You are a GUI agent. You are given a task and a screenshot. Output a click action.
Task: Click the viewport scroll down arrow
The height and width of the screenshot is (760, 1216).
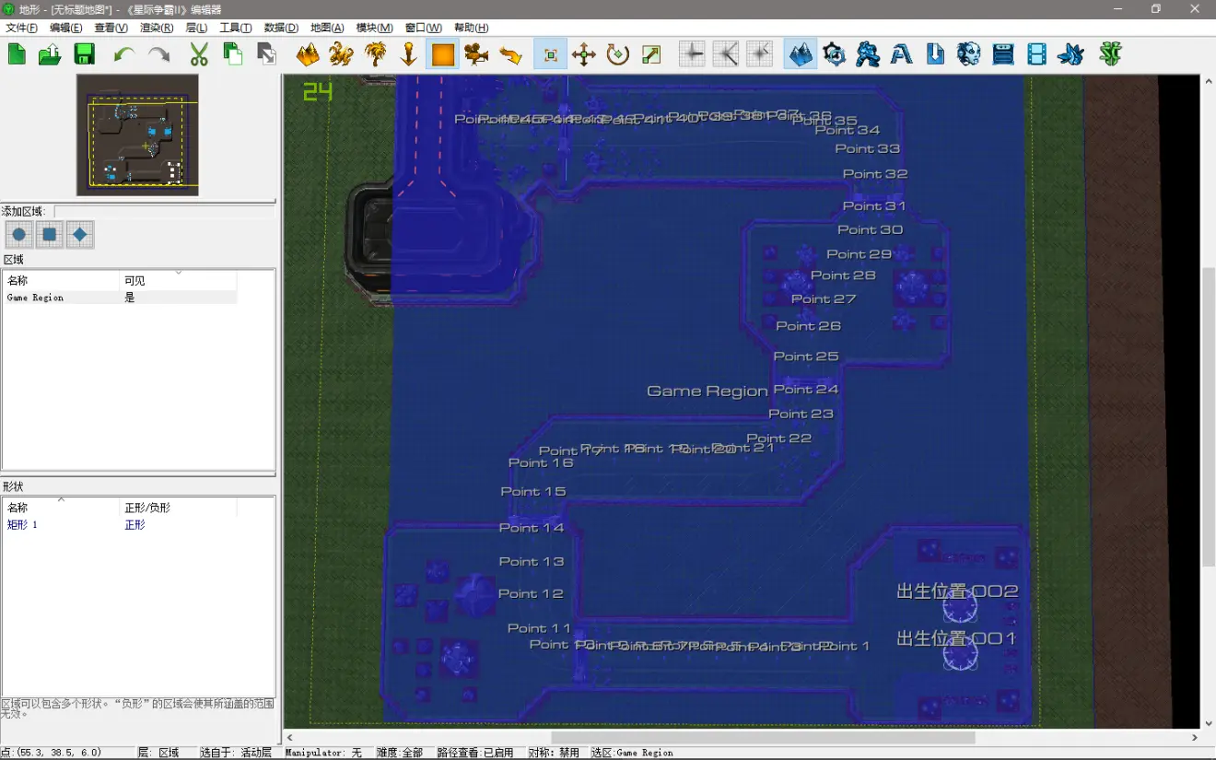point(1208,723)
